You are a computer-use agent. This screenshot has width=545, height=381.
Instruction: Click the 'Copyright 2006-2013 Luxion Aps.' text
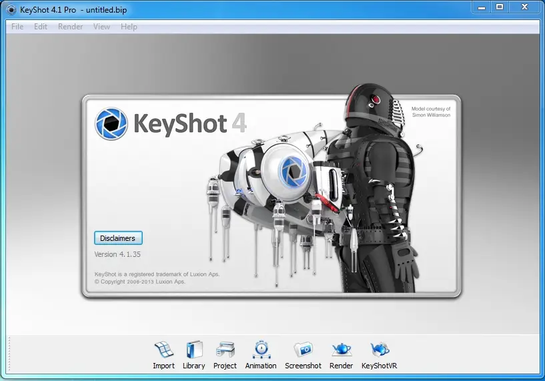(139, 282)
